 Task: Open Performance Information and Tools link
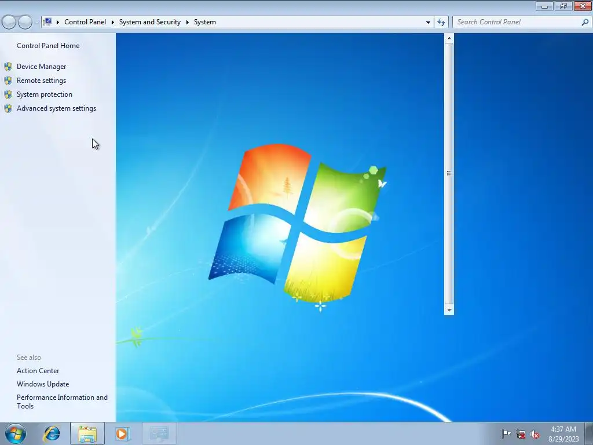[x=62, y=402]
